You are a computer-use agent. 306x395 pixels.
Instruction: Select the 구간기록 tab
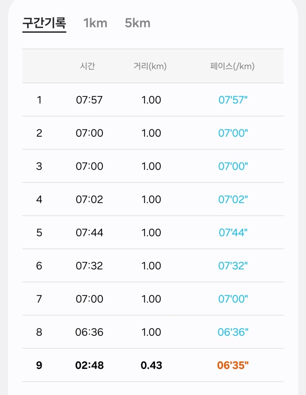[x=44, y=23]
